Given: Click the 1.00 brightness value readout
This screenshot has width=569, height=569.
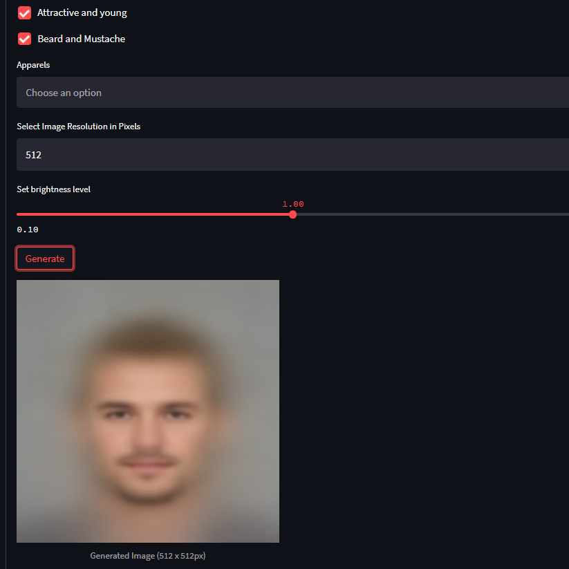Looking at the screenshot, I should tap(293, 204).
